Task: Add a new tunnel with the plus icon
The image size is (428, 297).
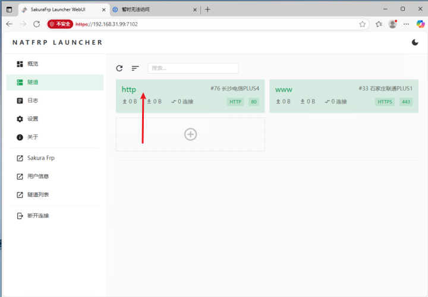Action: point(190,135)
